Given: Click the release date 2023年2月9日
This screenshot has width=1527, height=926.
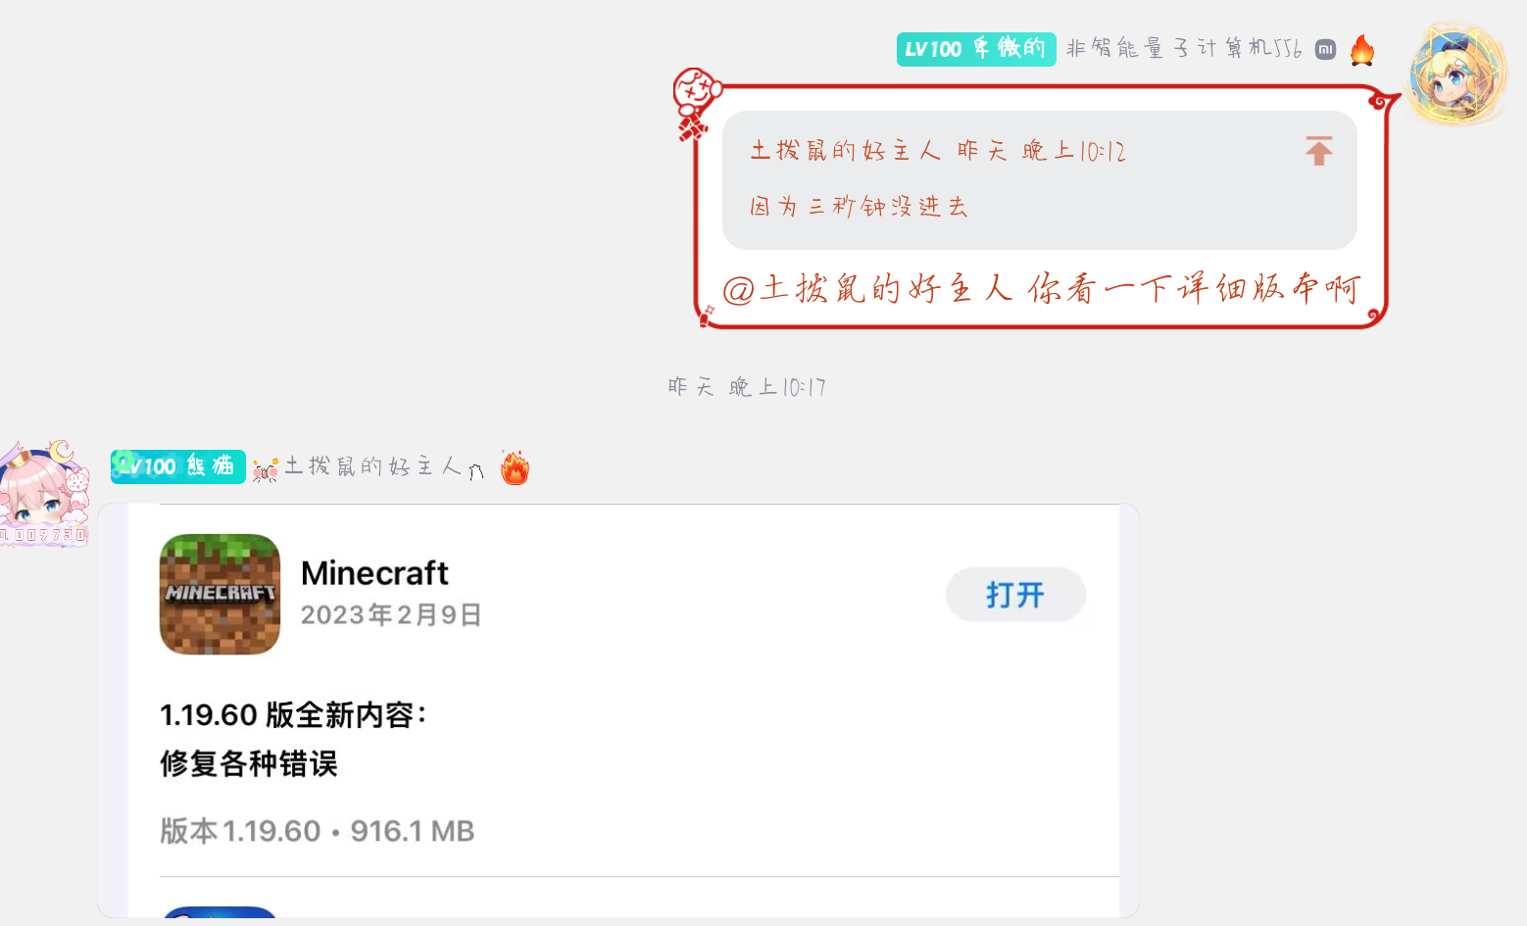Looking at the screenshot, I should 391,614.
